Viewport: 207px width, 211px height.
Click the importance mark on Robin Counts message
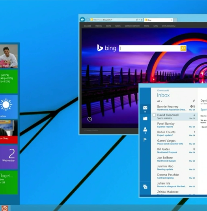click(x=194, y=132)
